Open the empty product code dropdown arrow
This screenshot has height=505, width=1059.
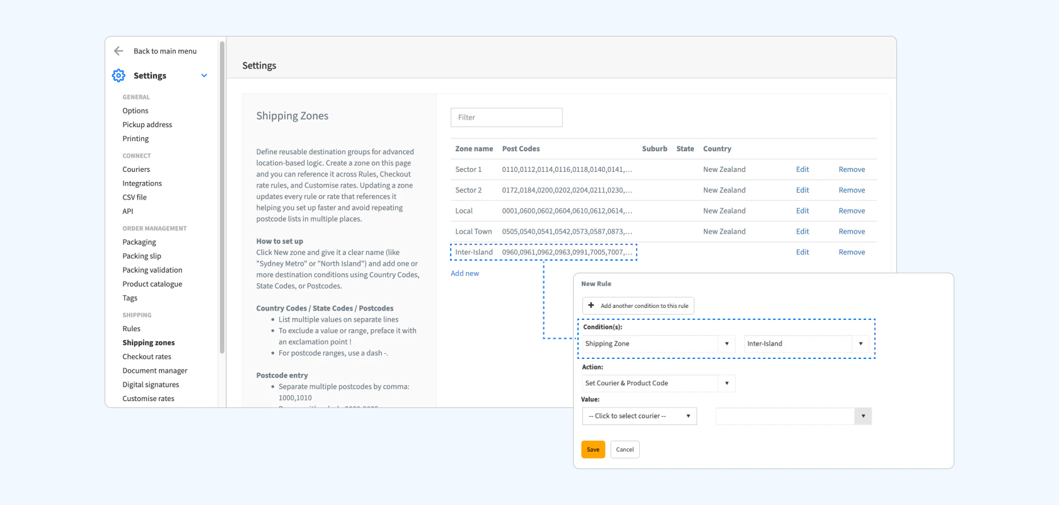(x=863, y=416)
